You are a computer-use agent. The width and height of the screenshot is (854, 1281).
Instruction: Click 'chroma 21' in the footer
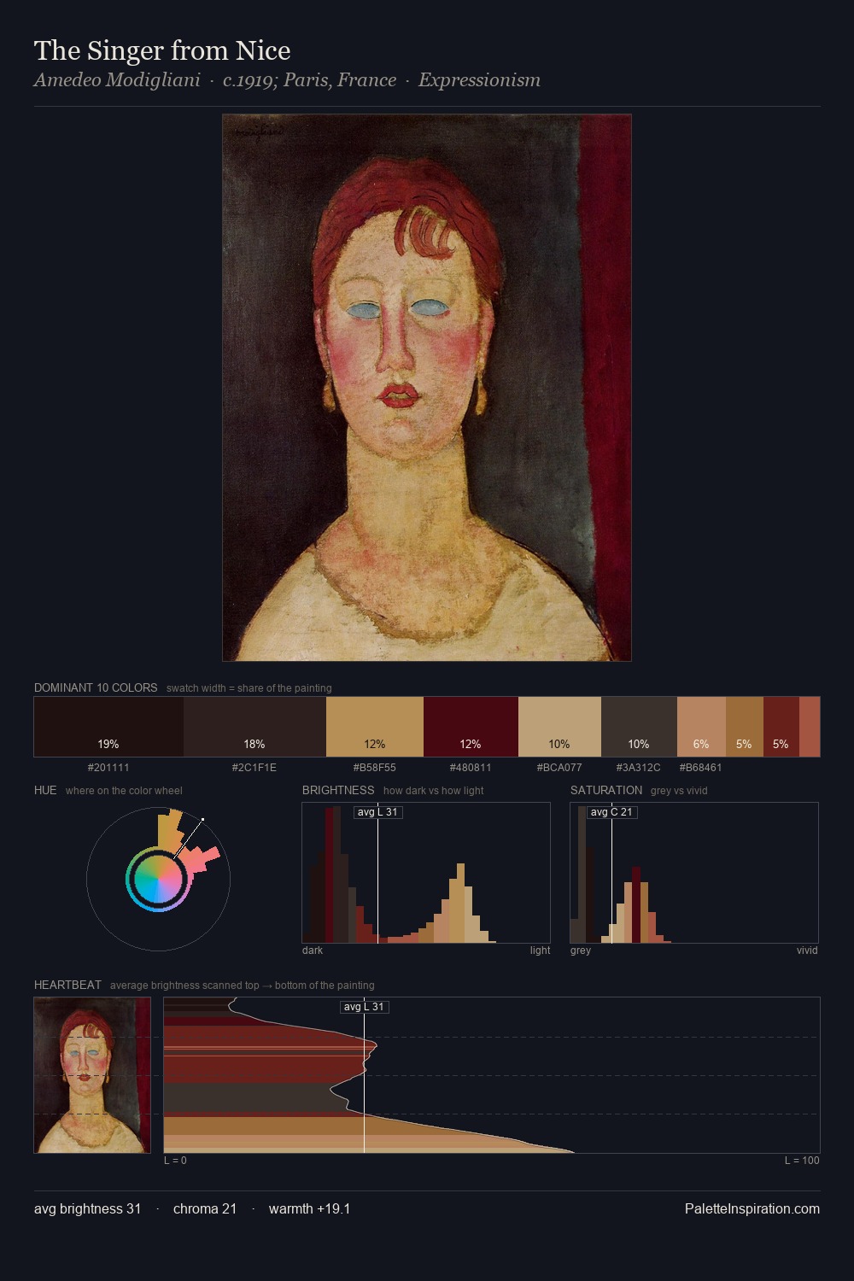(x=205, y=1208)
